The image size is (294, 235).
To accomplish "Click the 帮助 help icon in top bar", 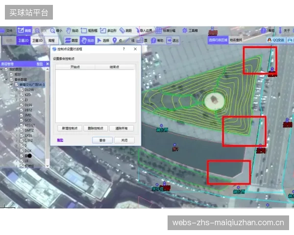I will pyautogui.click(x=264, y=30).
